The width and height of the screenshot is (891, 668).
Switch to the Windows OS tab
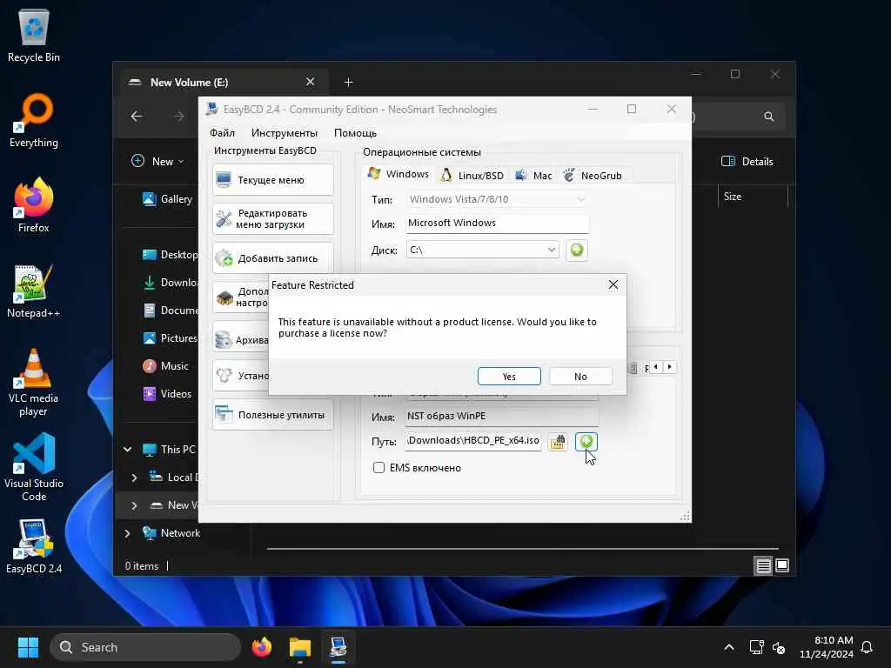pyautogui.click(x=399, y=174)
